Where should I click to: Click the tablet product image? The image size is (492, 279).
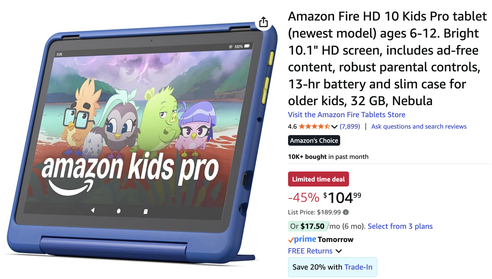(x=141, y=141)
